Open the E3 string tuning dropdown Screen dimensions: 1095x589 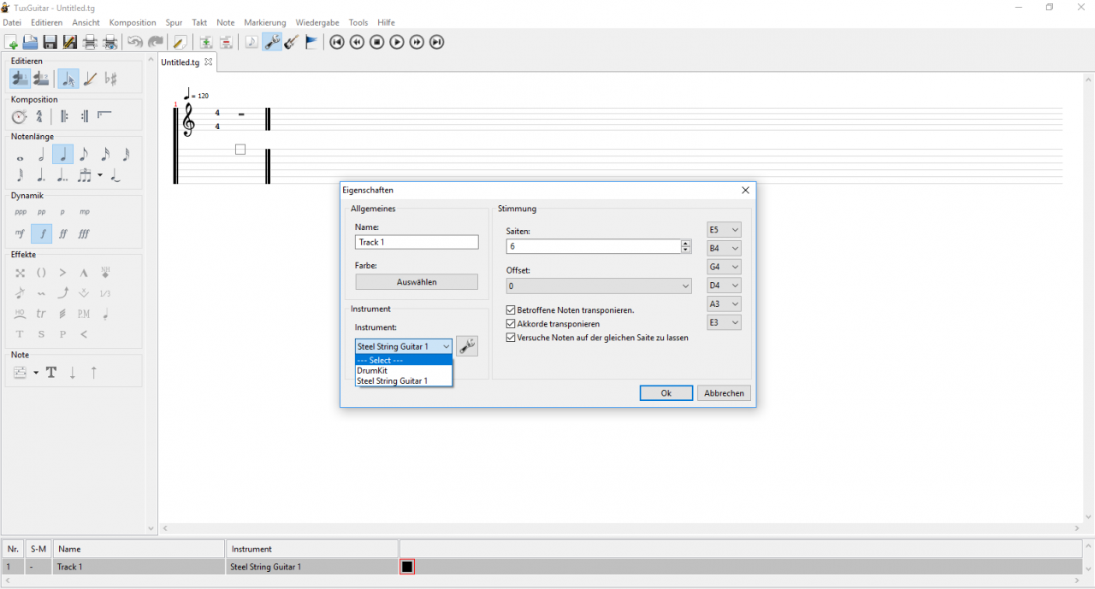pyautogui.click(x=724, y=322)
